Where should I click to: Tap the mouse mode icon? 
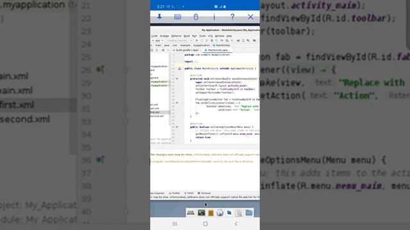pos(195,17)
